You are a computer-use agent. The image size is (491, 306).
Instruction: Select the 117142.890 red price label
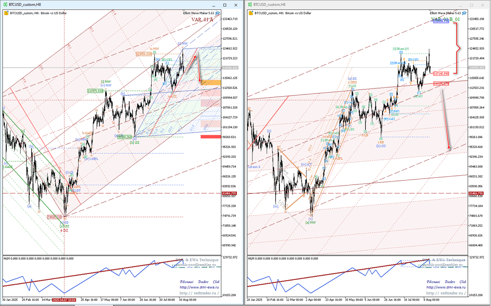(441, 73)
